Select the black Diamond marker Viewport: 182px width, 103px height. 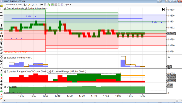click(x=1, y=81)
